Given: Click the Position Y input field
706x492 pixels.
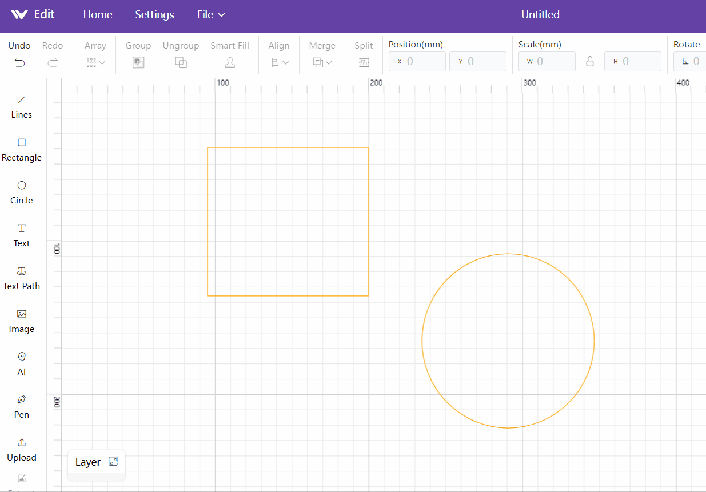Looking at the screenshot, I should tap(478, 62).
